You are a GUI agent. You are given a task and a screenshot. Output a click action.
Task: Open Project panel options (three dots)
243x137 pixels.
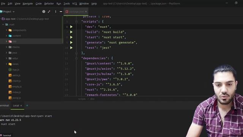56,11
